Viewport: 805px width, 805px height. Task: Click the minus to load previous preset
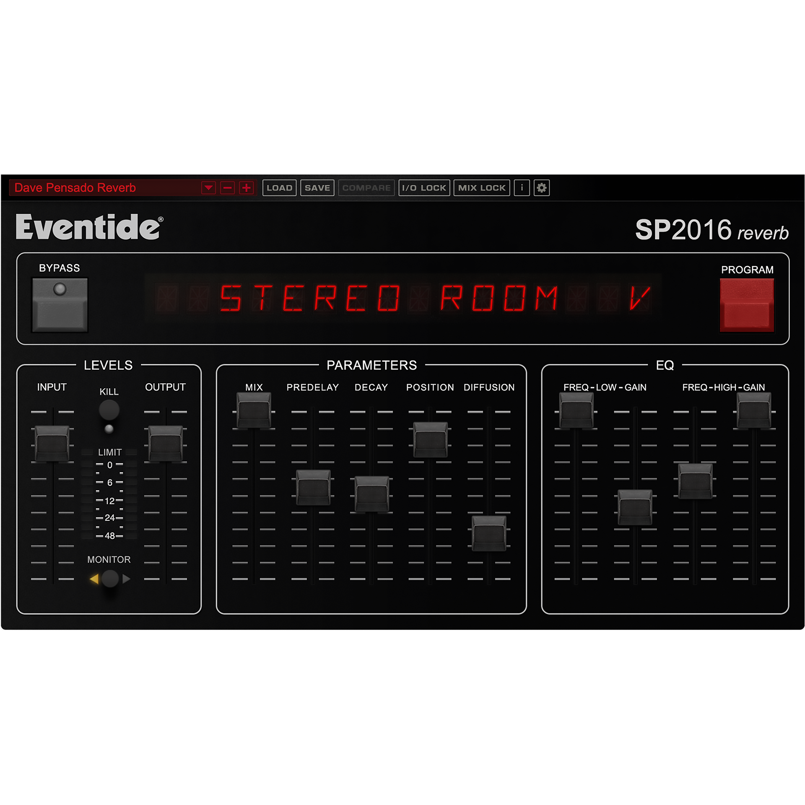(227, 188)
